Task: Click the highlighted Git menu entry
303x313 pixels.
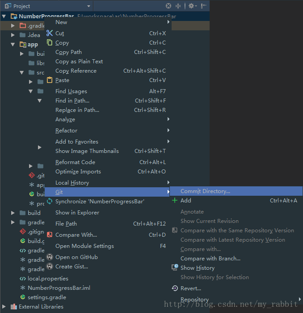Action: (x=107, y=192)
